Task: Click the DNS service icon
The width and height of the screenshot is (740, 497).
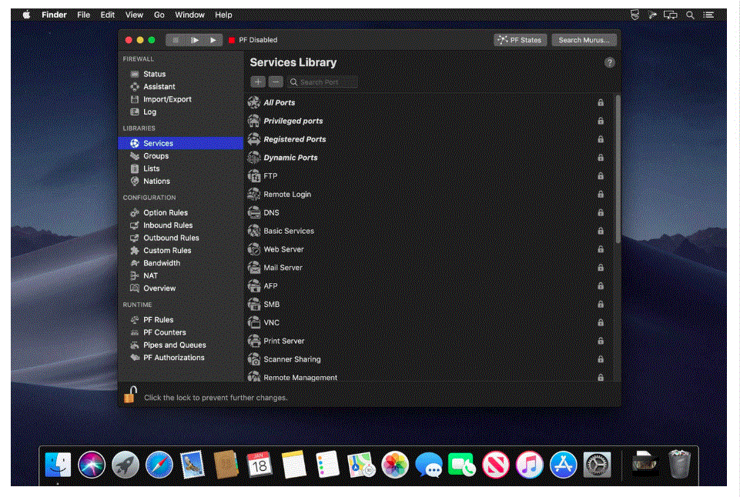Action: [x=254, y=212]
